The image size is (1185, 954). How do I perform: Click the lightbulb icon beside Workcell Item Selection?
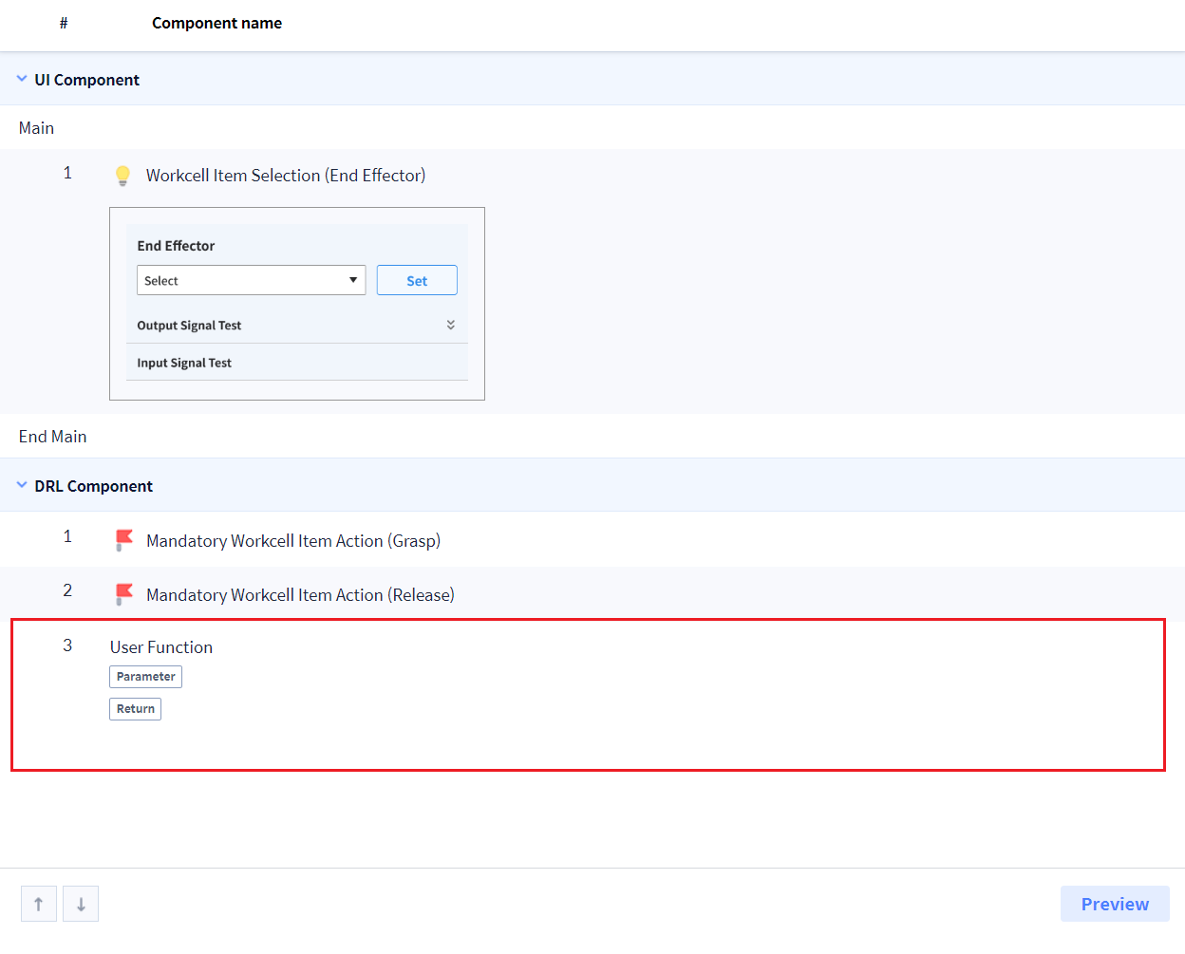point(122,176)
